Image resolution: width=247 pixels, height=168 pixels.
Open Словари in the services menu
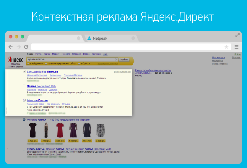pos(77,54)
